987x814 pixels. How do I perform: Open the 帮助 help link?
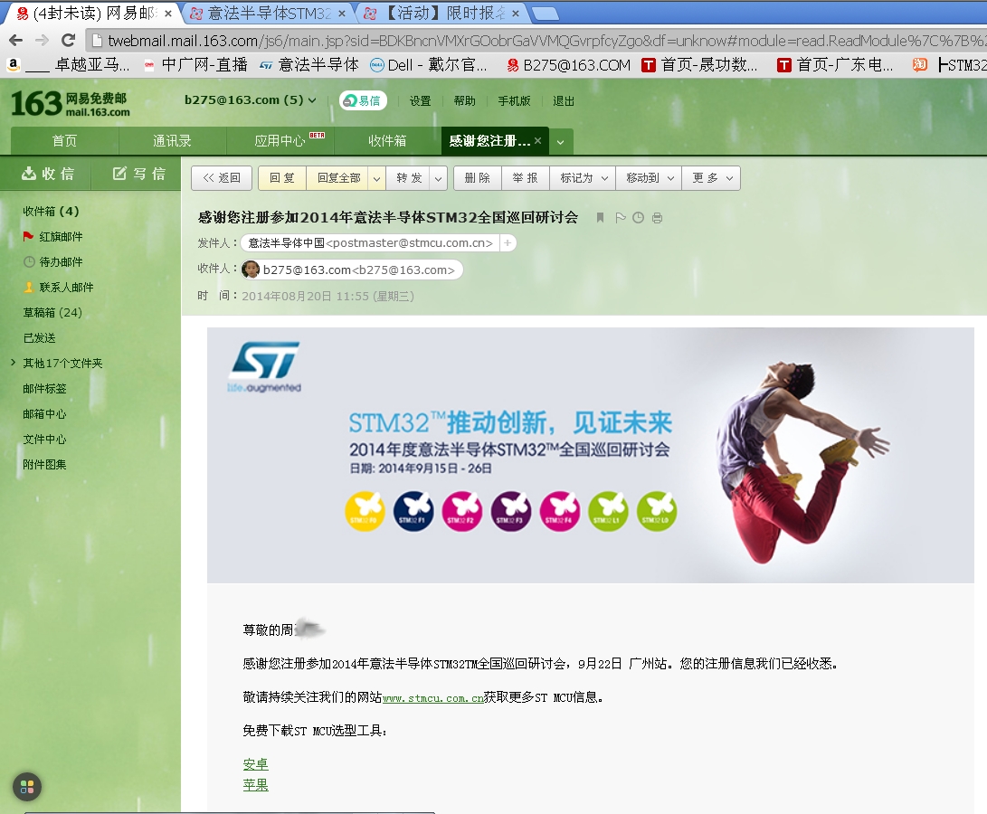pyautogui.click(x=464, y=100)
